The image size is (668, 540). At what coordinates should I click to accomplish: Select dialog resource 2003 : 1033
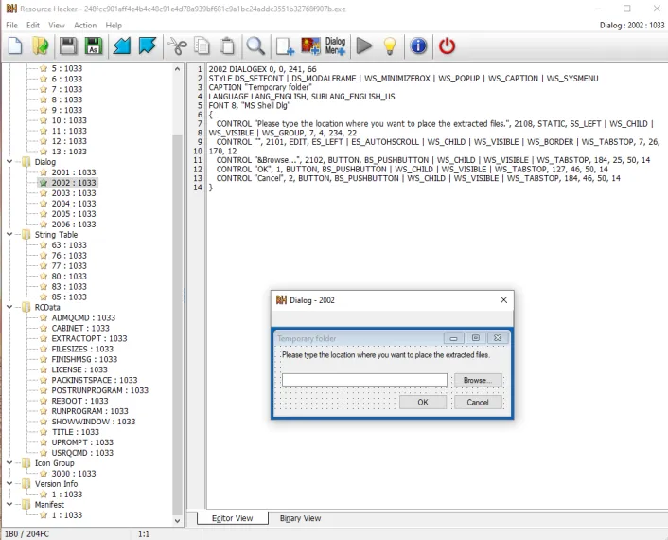[x=74, y=193]
